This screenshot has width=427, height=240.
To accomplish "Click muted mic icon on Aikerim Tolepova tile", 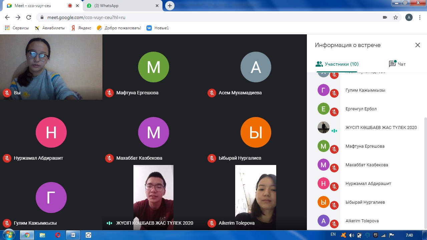I will pyautogui.click(x=212, y=223).
